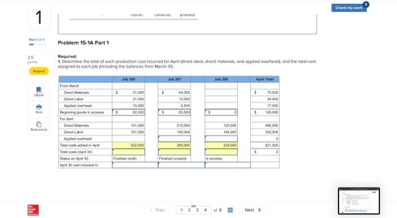This screenshot has height=218, width=397.
Task: Click Job 306 March Direct Materials 31,000
Action: coord(128,92)
